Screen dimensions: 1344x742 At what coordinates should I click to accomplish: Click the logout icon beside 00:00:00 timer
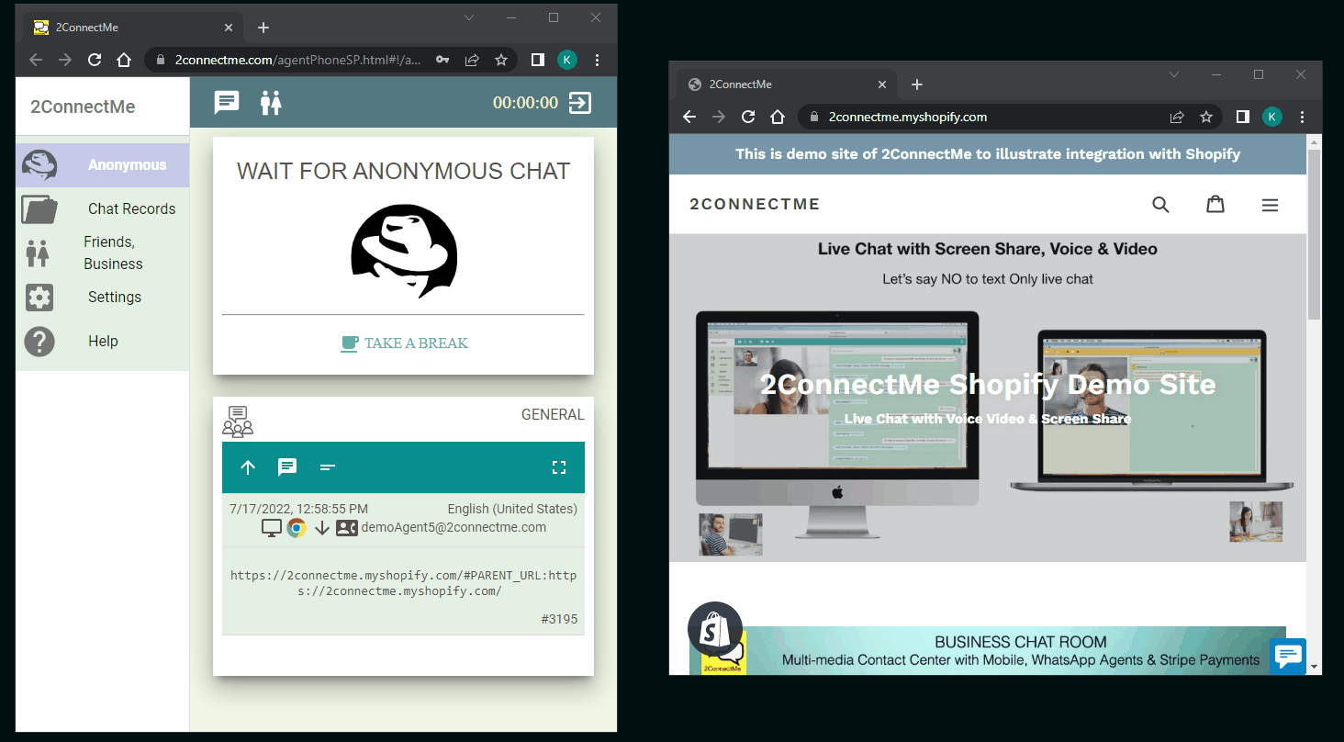click(x=580, y=102)
